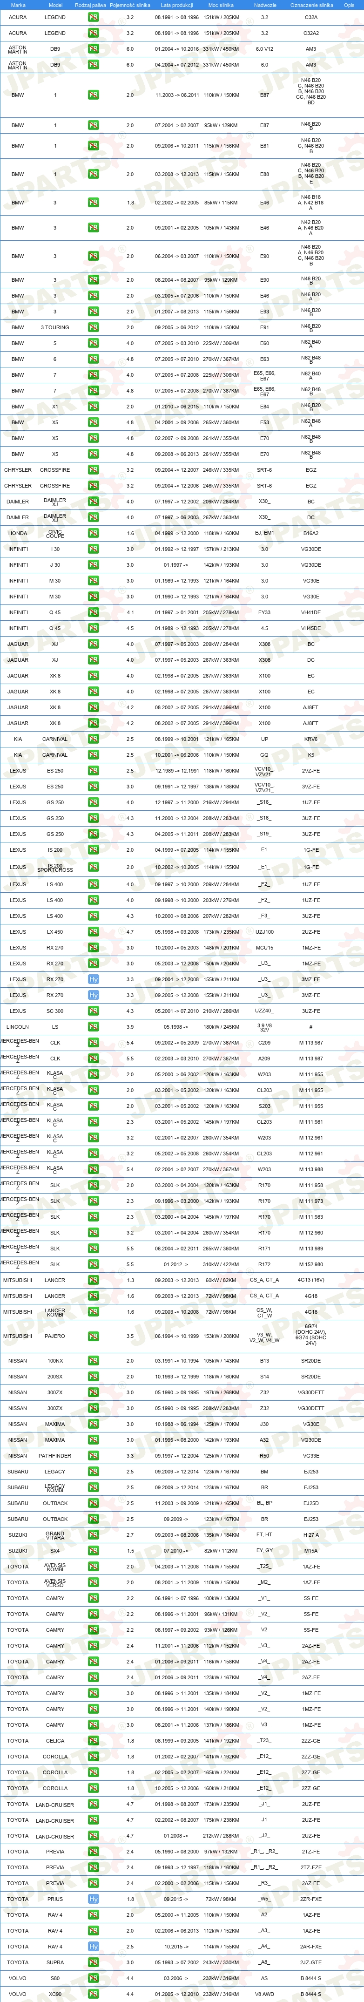Click the fuel icon in the VOLVO XC90 row
364x2002 pixels.
point(93,1994)
